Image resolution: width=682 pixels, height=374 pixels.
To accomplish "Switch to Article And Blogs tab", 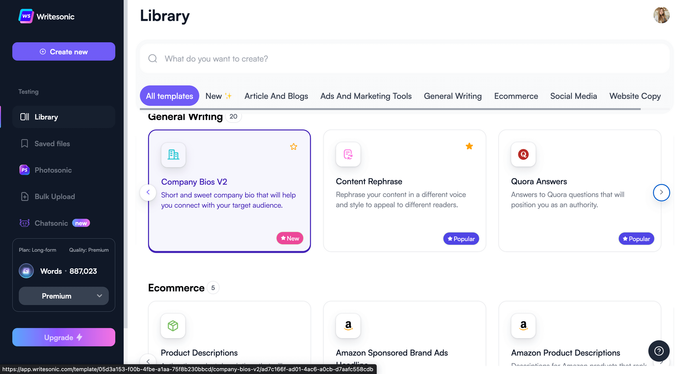I will 276,95.
